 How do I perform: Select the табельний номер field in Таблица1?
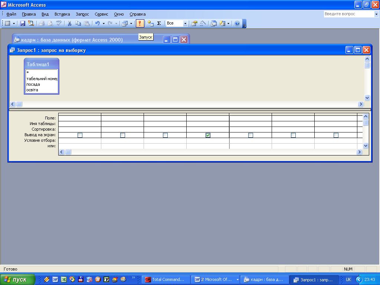click(42, 79)
